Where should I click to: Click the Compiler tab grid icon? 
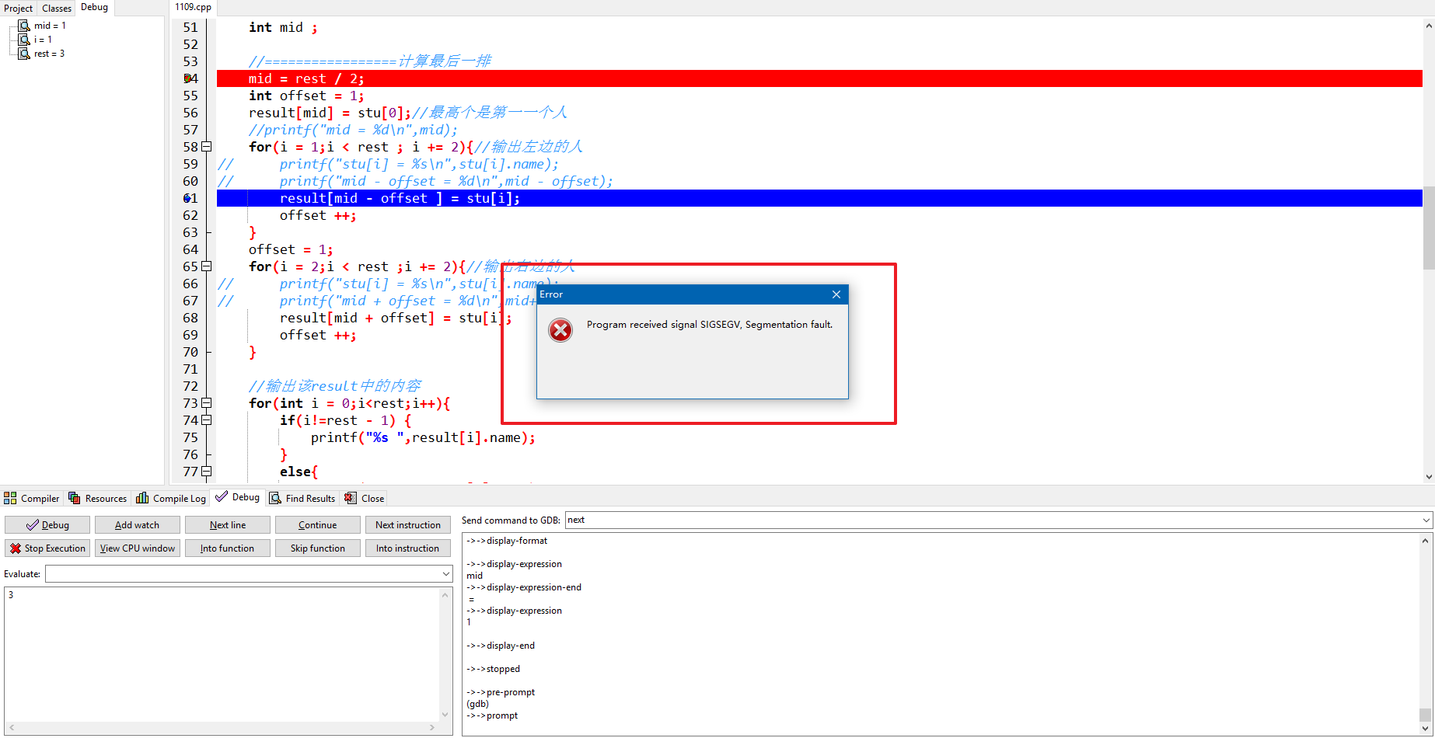point(10,498)
